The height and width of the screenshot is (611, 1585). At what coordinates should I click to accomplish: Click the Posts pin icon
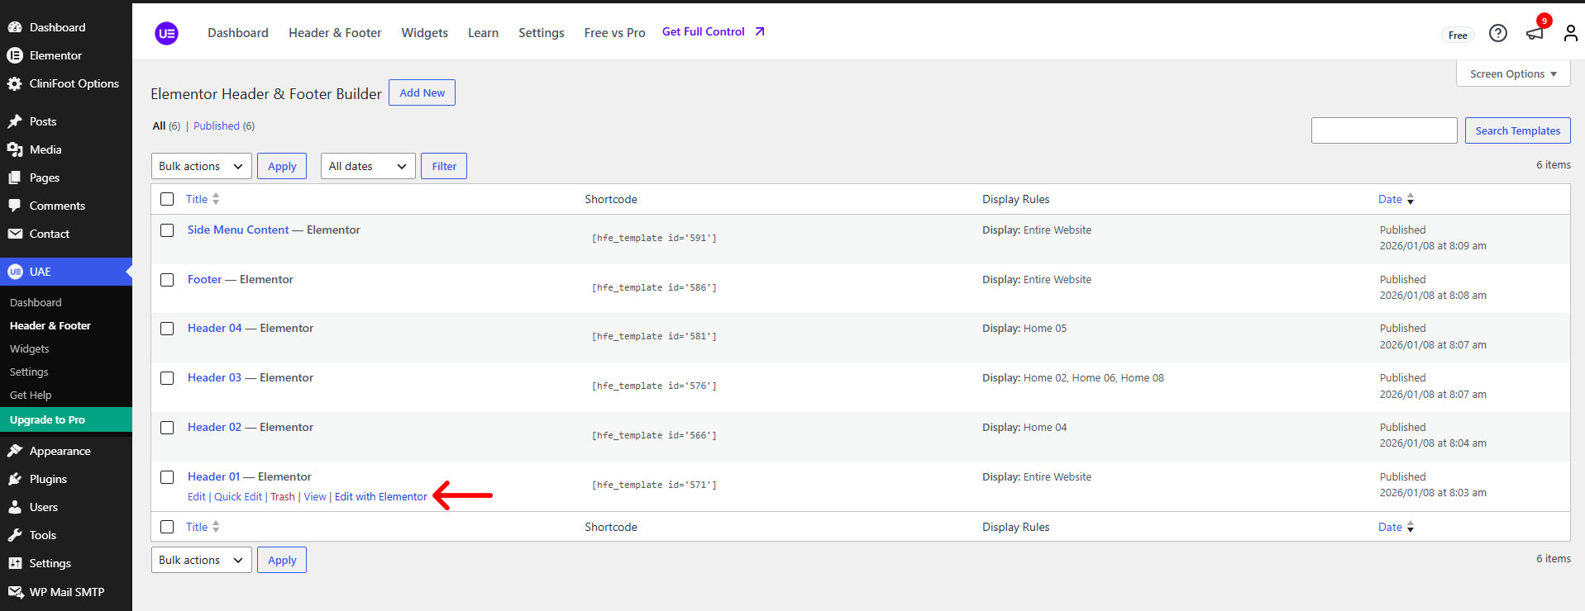coord(15,121)
